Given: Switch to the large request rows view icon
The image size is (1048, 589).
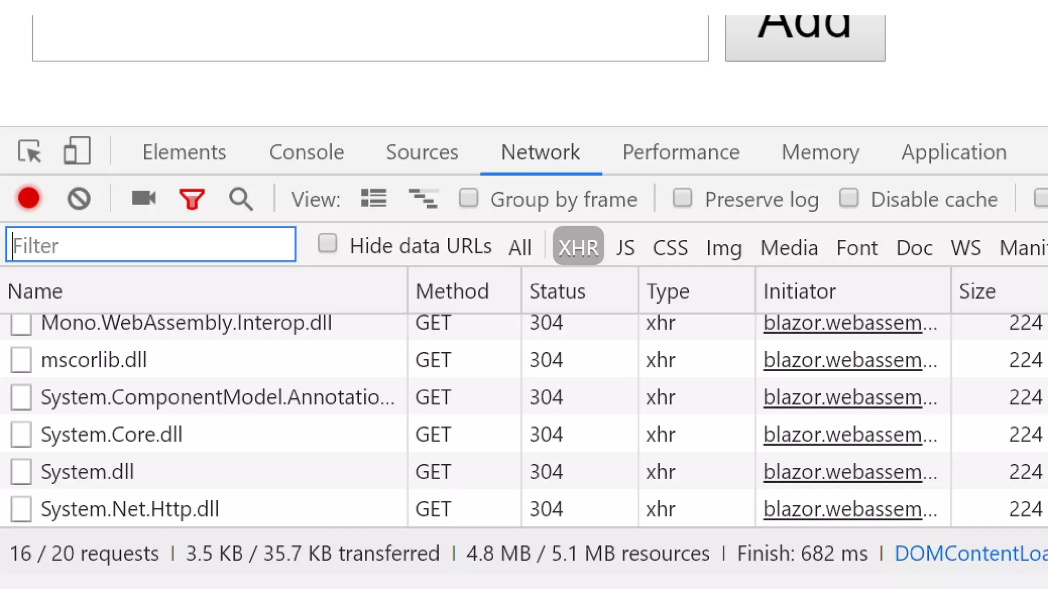Looking at the screenshot, I should tap(374, 198).
